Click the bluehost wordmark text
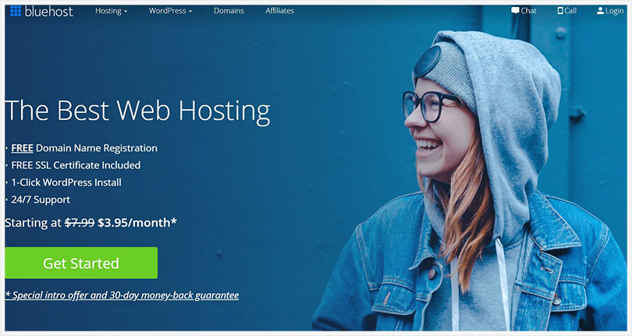632x336 pixels. (49, 11)
